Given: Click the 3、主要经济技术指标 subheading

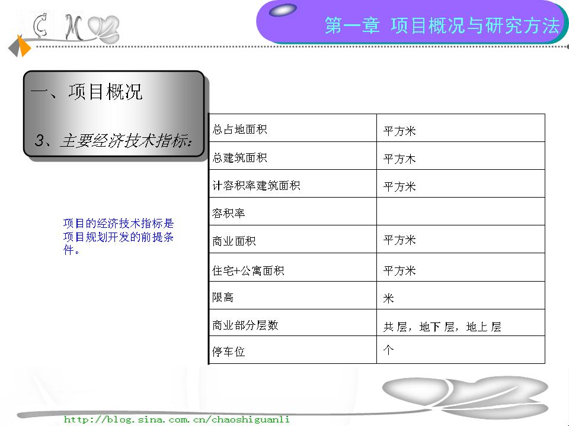Looking at the screenshot, I should (x=114, y=141).
